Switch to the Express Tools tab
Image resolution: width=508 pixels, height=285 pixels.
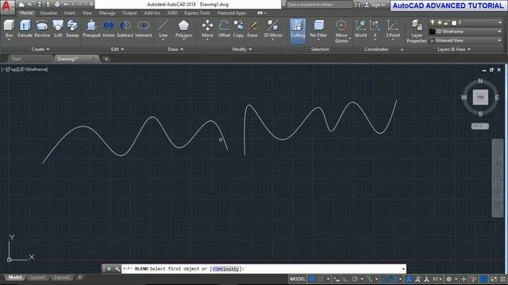click(197, 13)
